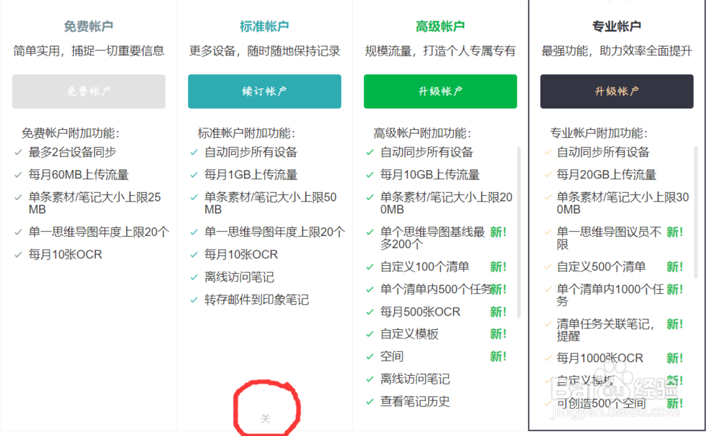
Task: Click the checkmark next to 清单任务关联笔记，提醒
Action: [x=548, y=324]
